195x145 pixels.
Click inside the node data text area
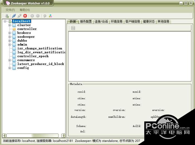tap(130, 56)
